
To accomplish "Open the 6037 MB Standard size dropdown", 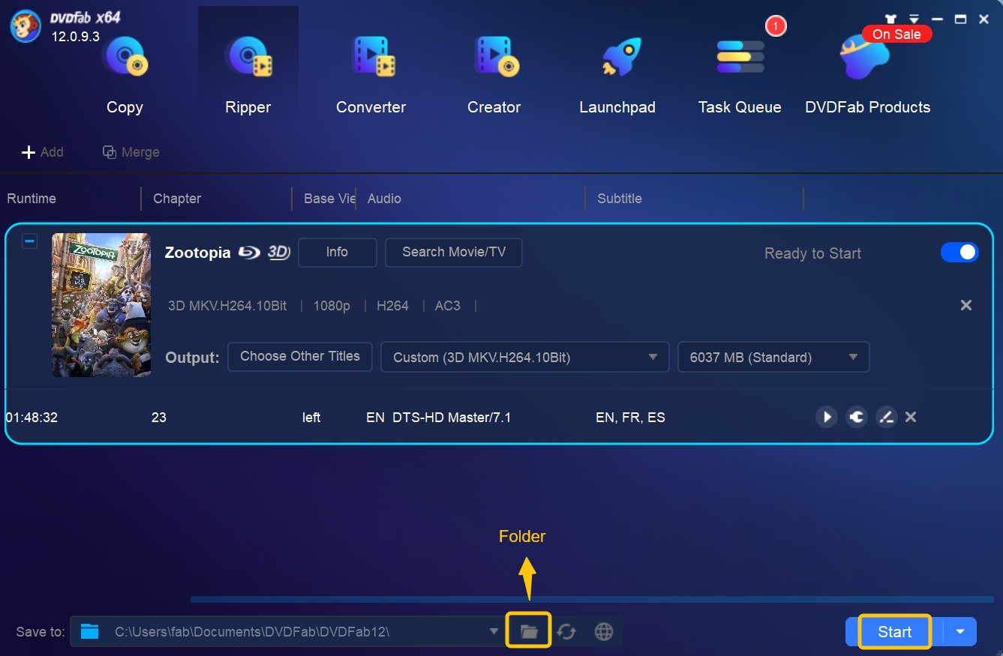I will 854,357.
